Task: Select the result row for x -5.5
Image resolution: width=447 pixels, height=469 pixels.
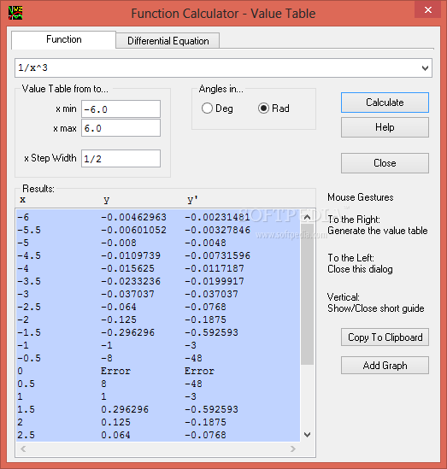Action: (x=158, y=230)
